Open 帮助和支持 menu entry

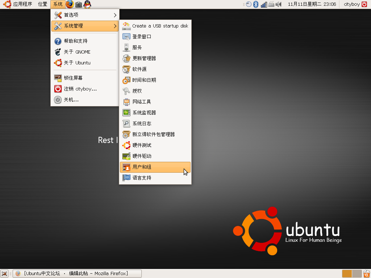[x=85, y=41]
